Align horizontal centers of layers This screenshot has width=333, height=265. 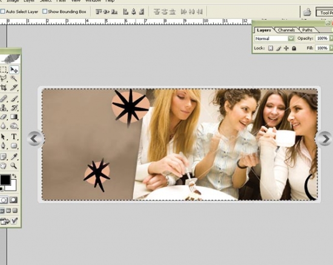(x=134, y=11)
